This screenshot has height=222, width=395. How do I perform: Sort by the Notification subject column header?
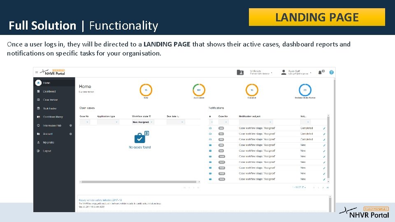tap(249, 116)
